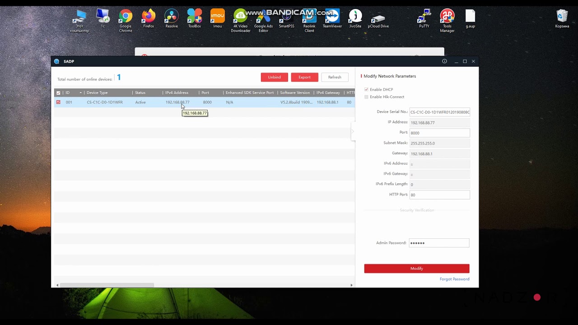The image size is (578, 325).
Task: Toggle the select-all checkbox in table header
Action: tap(58, 93)
